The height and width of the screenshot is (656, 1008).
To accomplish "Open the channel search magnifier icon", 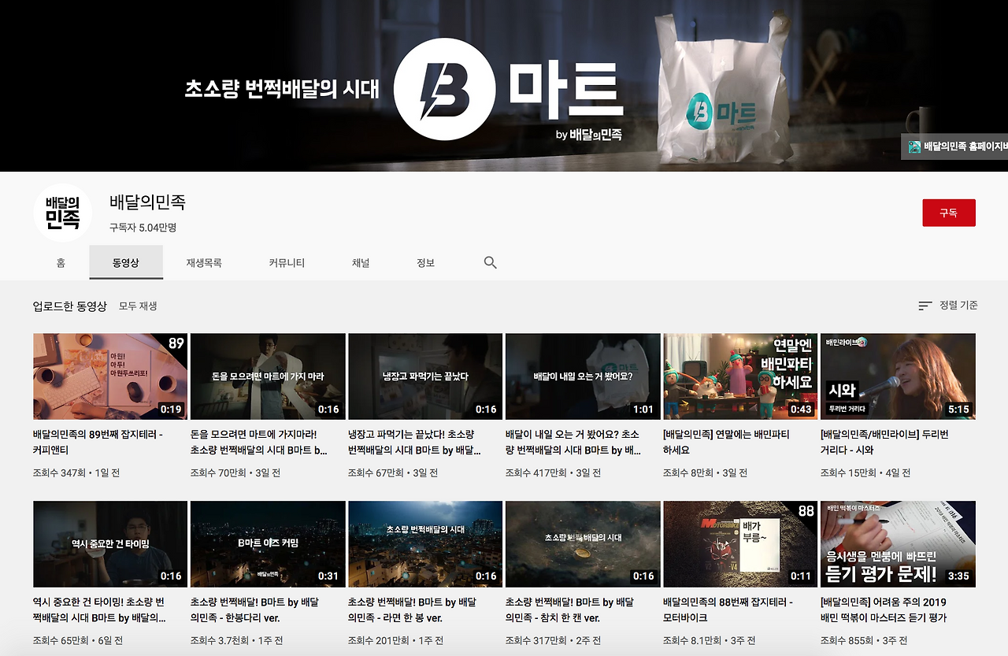I will click(x=490, y=262).
